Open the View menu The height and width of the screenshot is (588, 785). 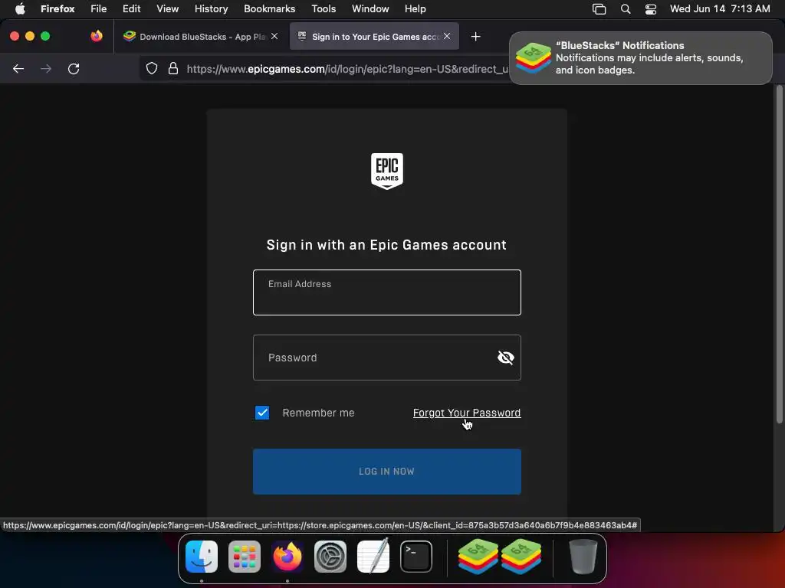click(x=167, y=8)
